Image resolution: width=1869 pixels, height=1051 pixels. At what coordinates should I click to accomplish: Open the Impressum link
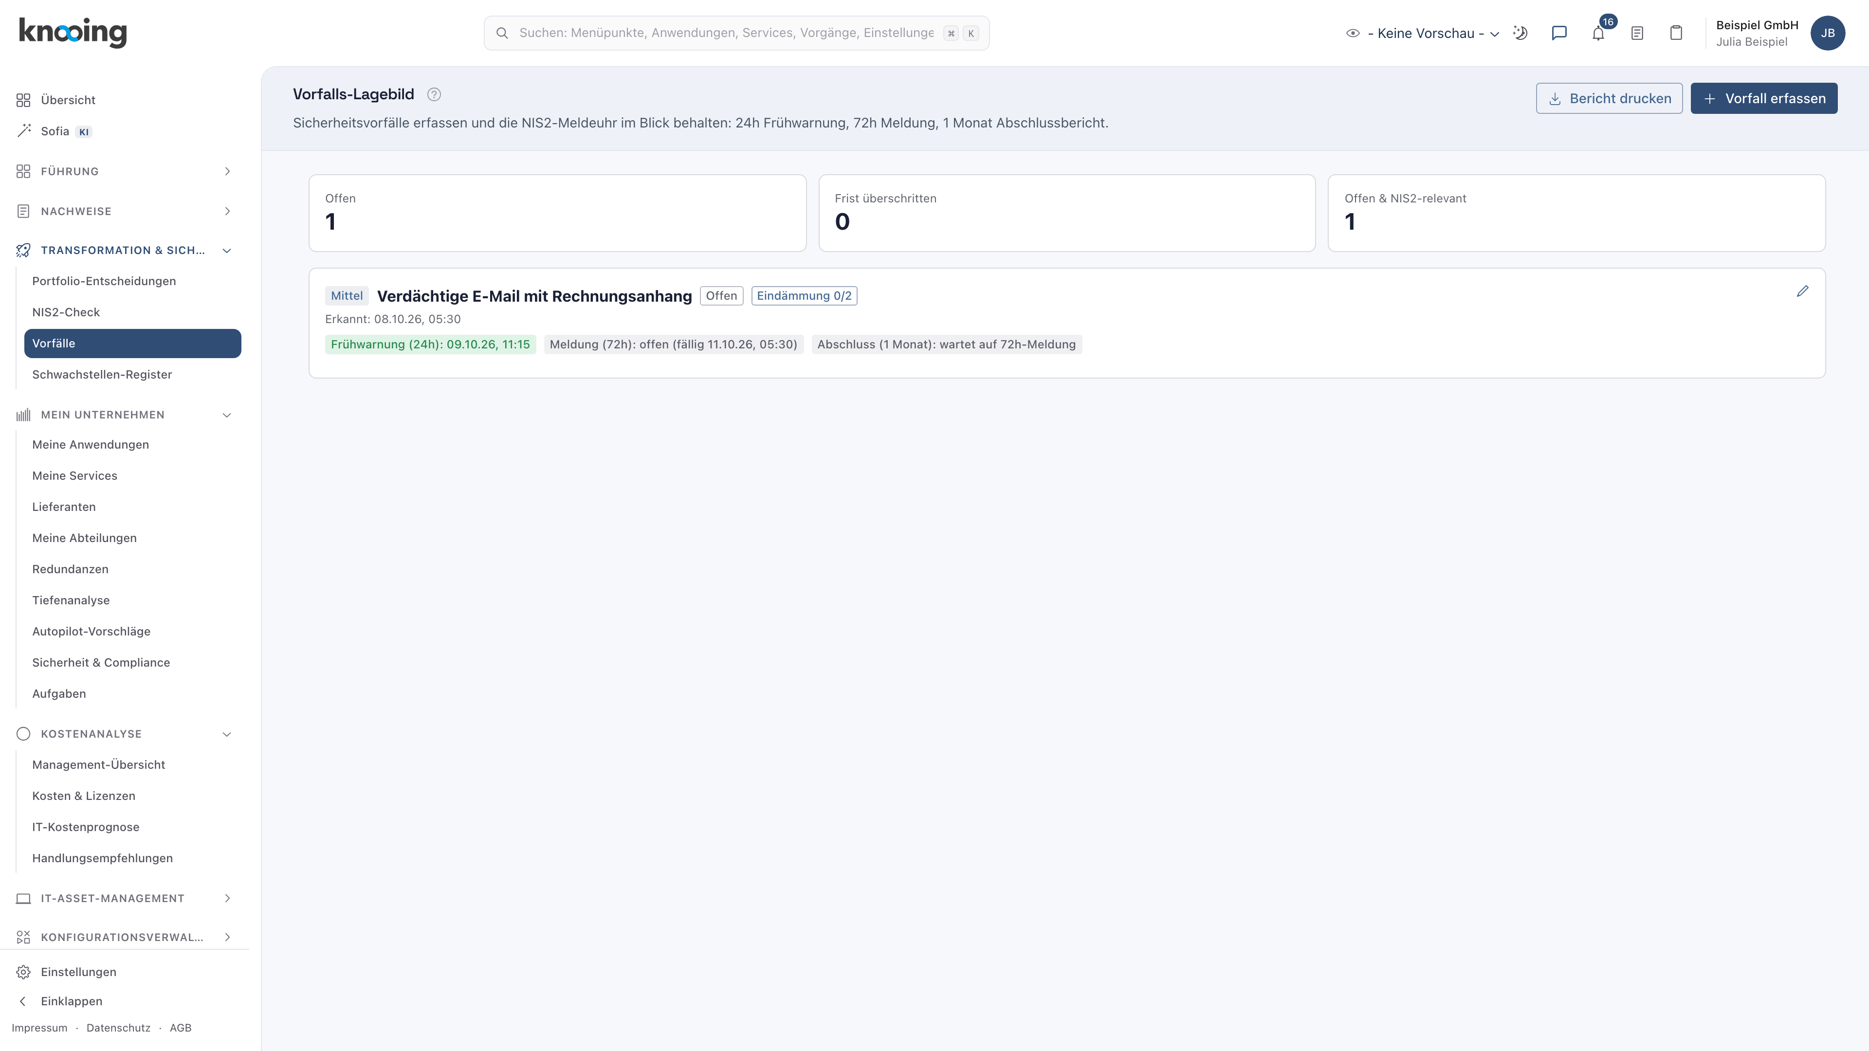(x=39, y=1028)
